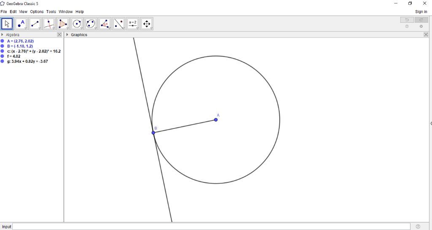Select g: 3.94x + 0.82y = -3.67
Viewport: 432px width, 230px height.
[27, 61]
